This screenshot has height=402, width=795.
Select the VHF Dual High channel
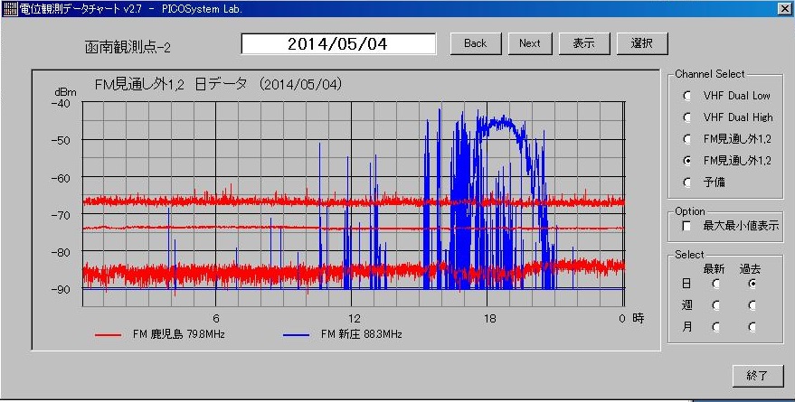tap(687, 117)
